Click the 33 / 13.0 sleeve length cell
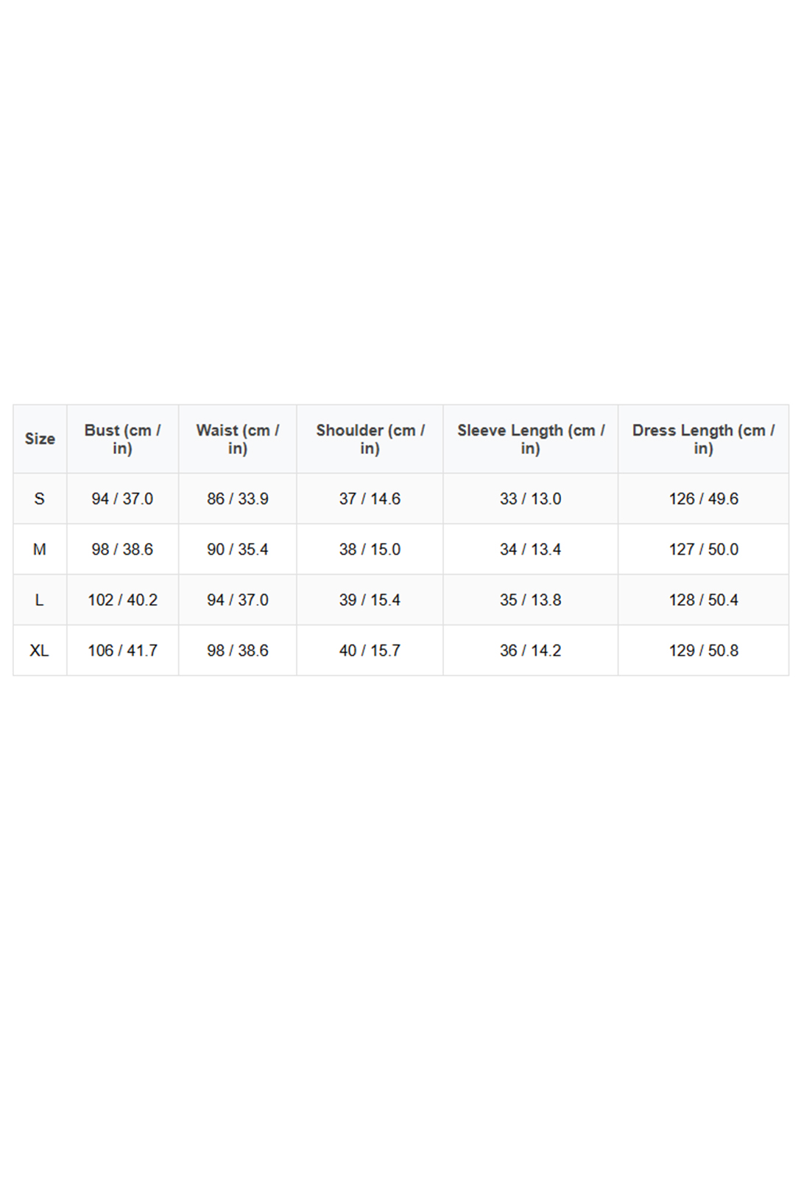This screenshot has width=801, height=1201. pos(530,499)
